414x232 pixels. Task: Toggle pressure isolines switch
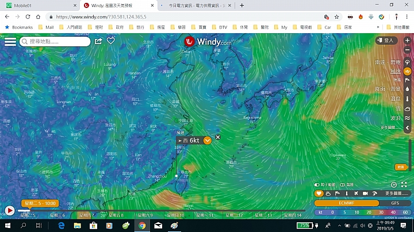(x=342, y=185)
